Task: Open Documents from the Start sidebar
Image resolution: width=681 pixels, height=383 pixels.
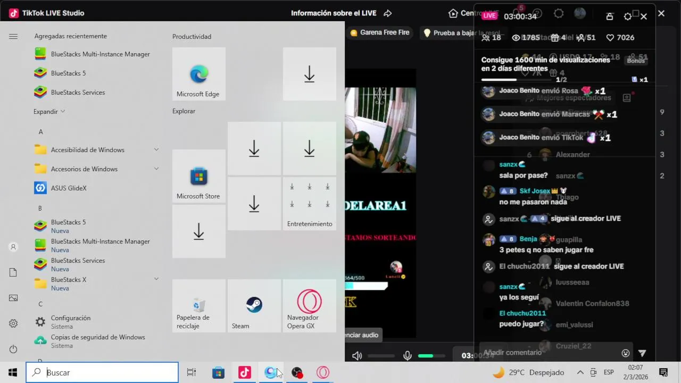Action: pos(13,272)
